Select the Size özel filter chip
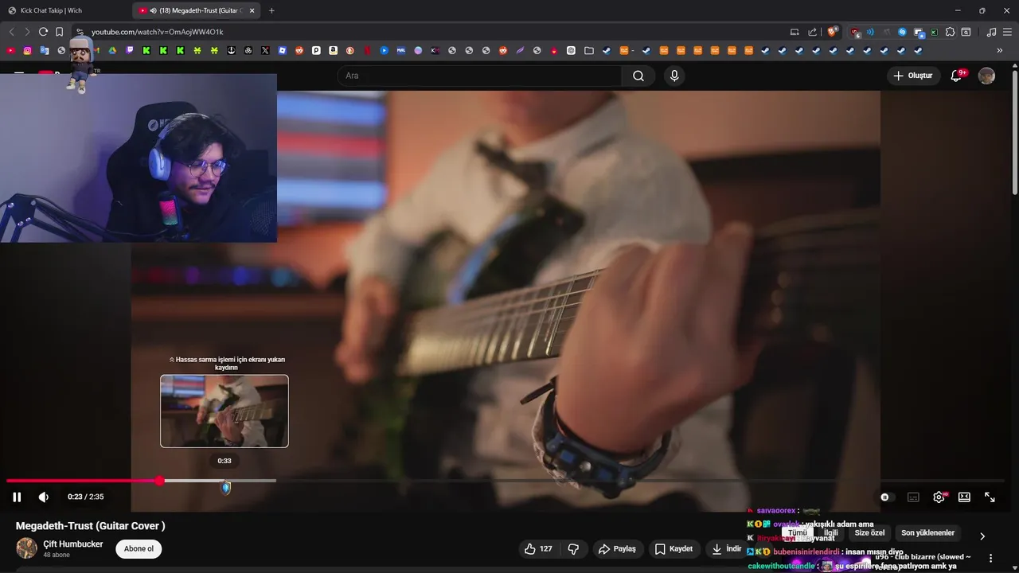Image resolution: width=1019 pixels, height=573 pixels. point(869,533)
